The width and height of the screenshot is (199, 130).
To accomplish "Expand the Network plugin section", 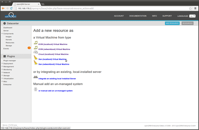I will coord(2,73).
